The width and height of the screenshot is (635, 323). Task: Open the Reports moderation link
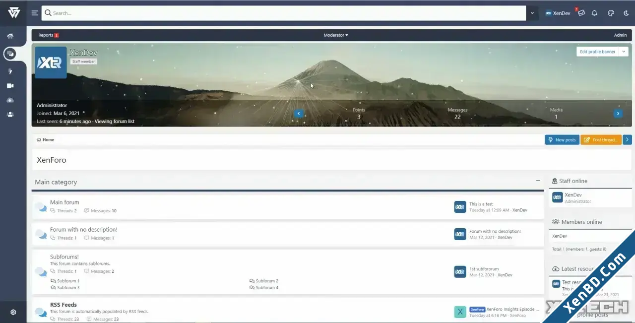(49, 35)
